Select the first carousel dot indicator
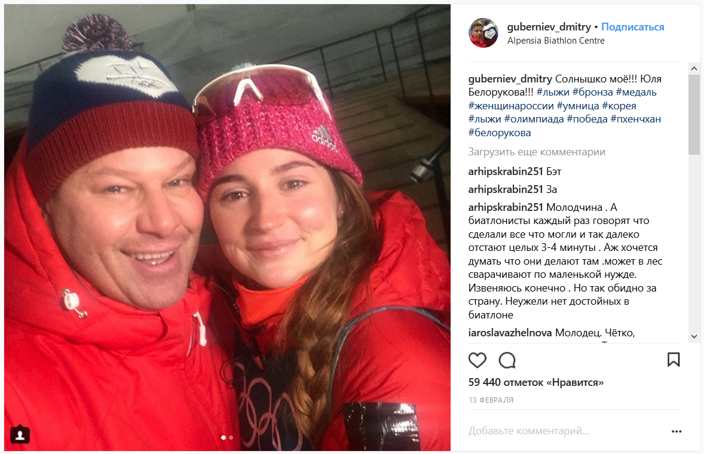Screen dimensions: 704x454 [x=224, y=437]
